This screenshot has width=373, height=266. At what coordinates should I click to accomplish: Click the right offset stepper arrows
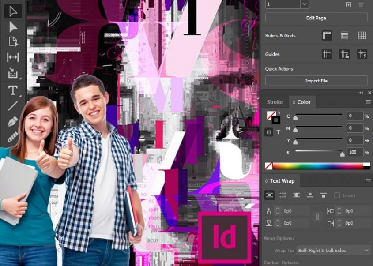(339, 223)
